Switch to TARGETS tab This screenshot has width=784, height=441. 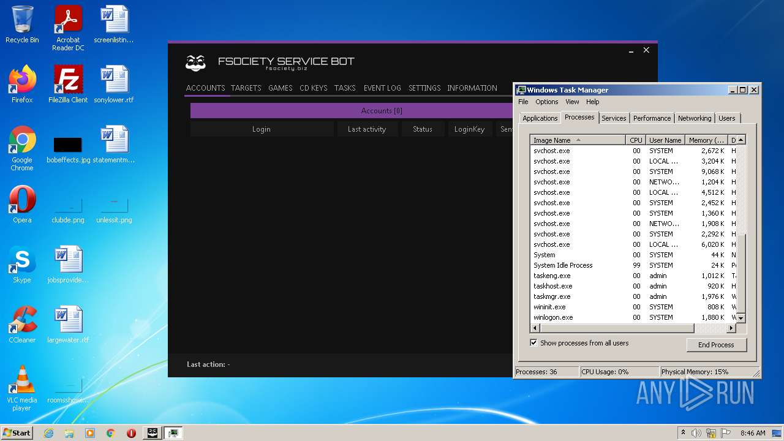(x=246, y=88)
